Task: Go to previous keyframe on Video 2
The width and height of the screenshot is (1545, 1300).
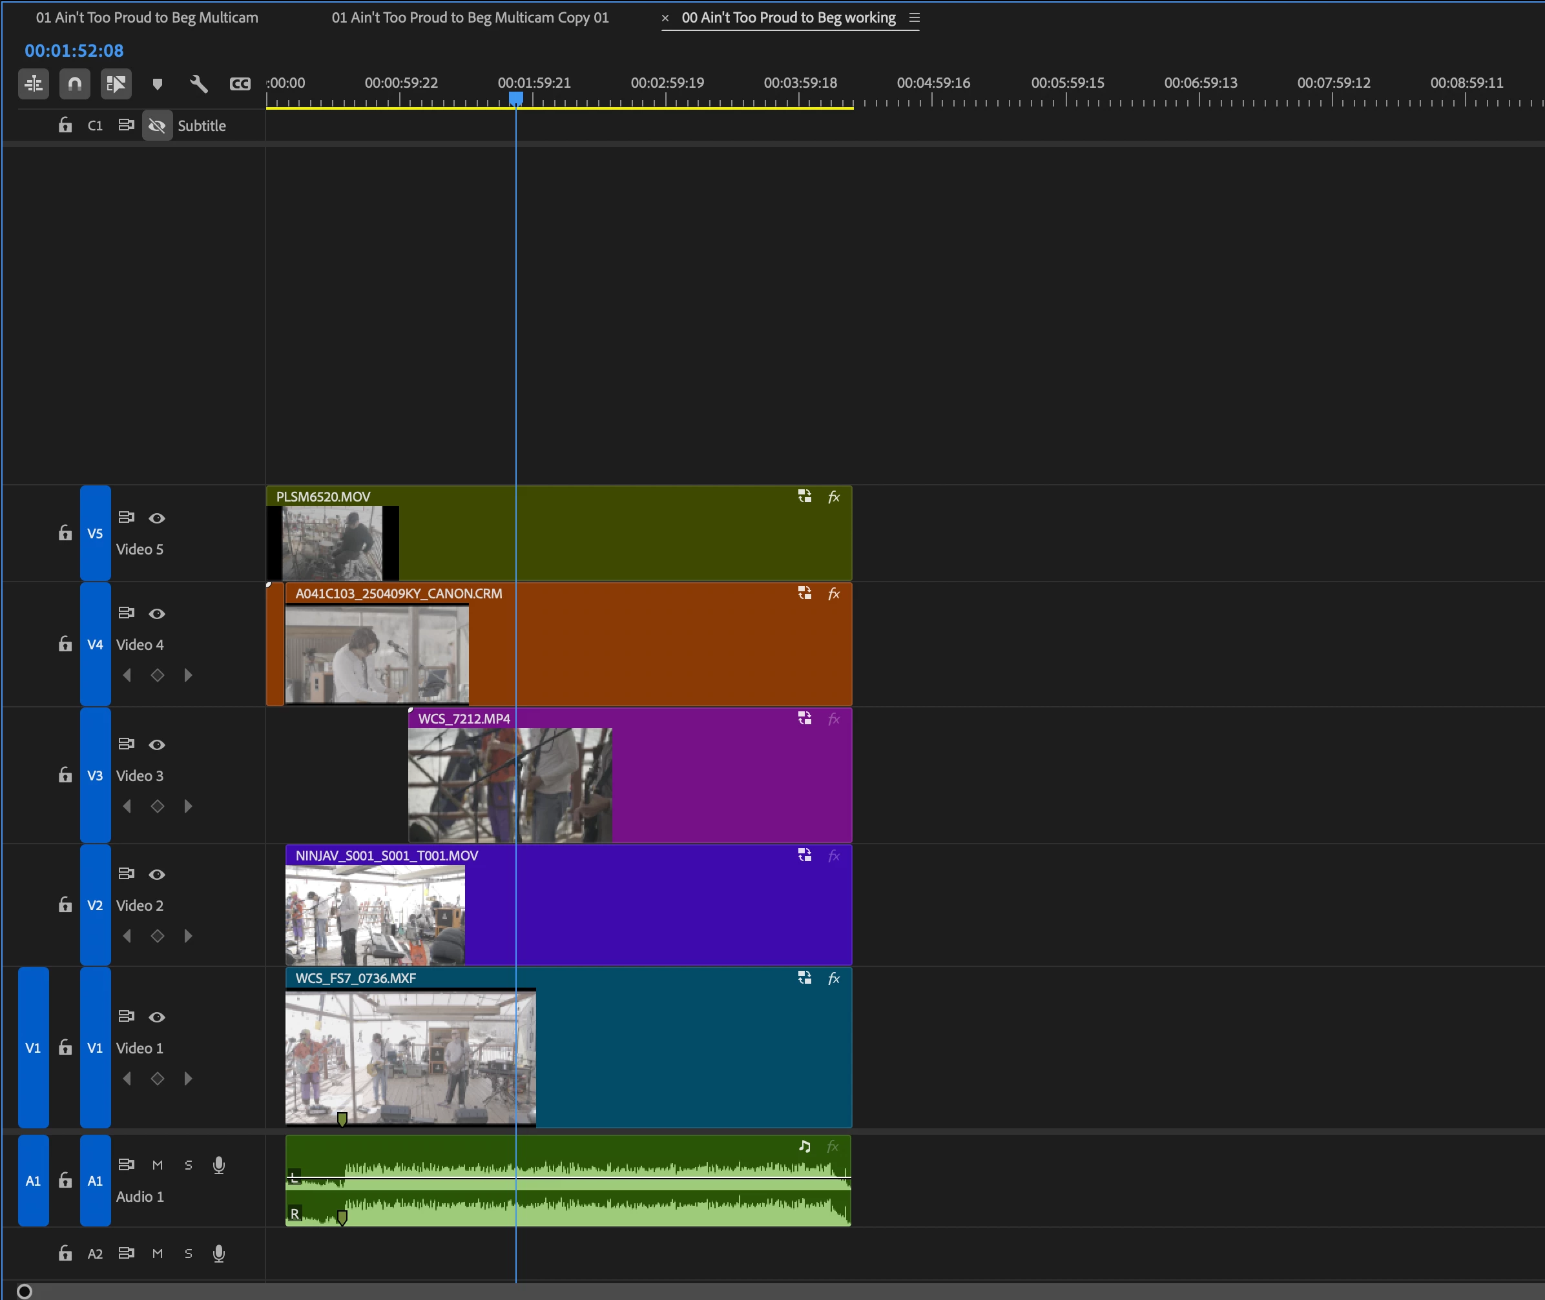Action: (127, 936)
